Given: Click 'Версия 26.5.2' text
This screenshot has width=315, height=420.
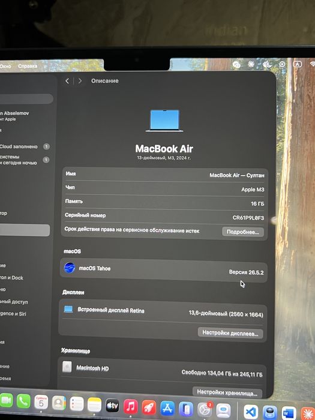Looking at the screenshot, I should pos(246,272).
